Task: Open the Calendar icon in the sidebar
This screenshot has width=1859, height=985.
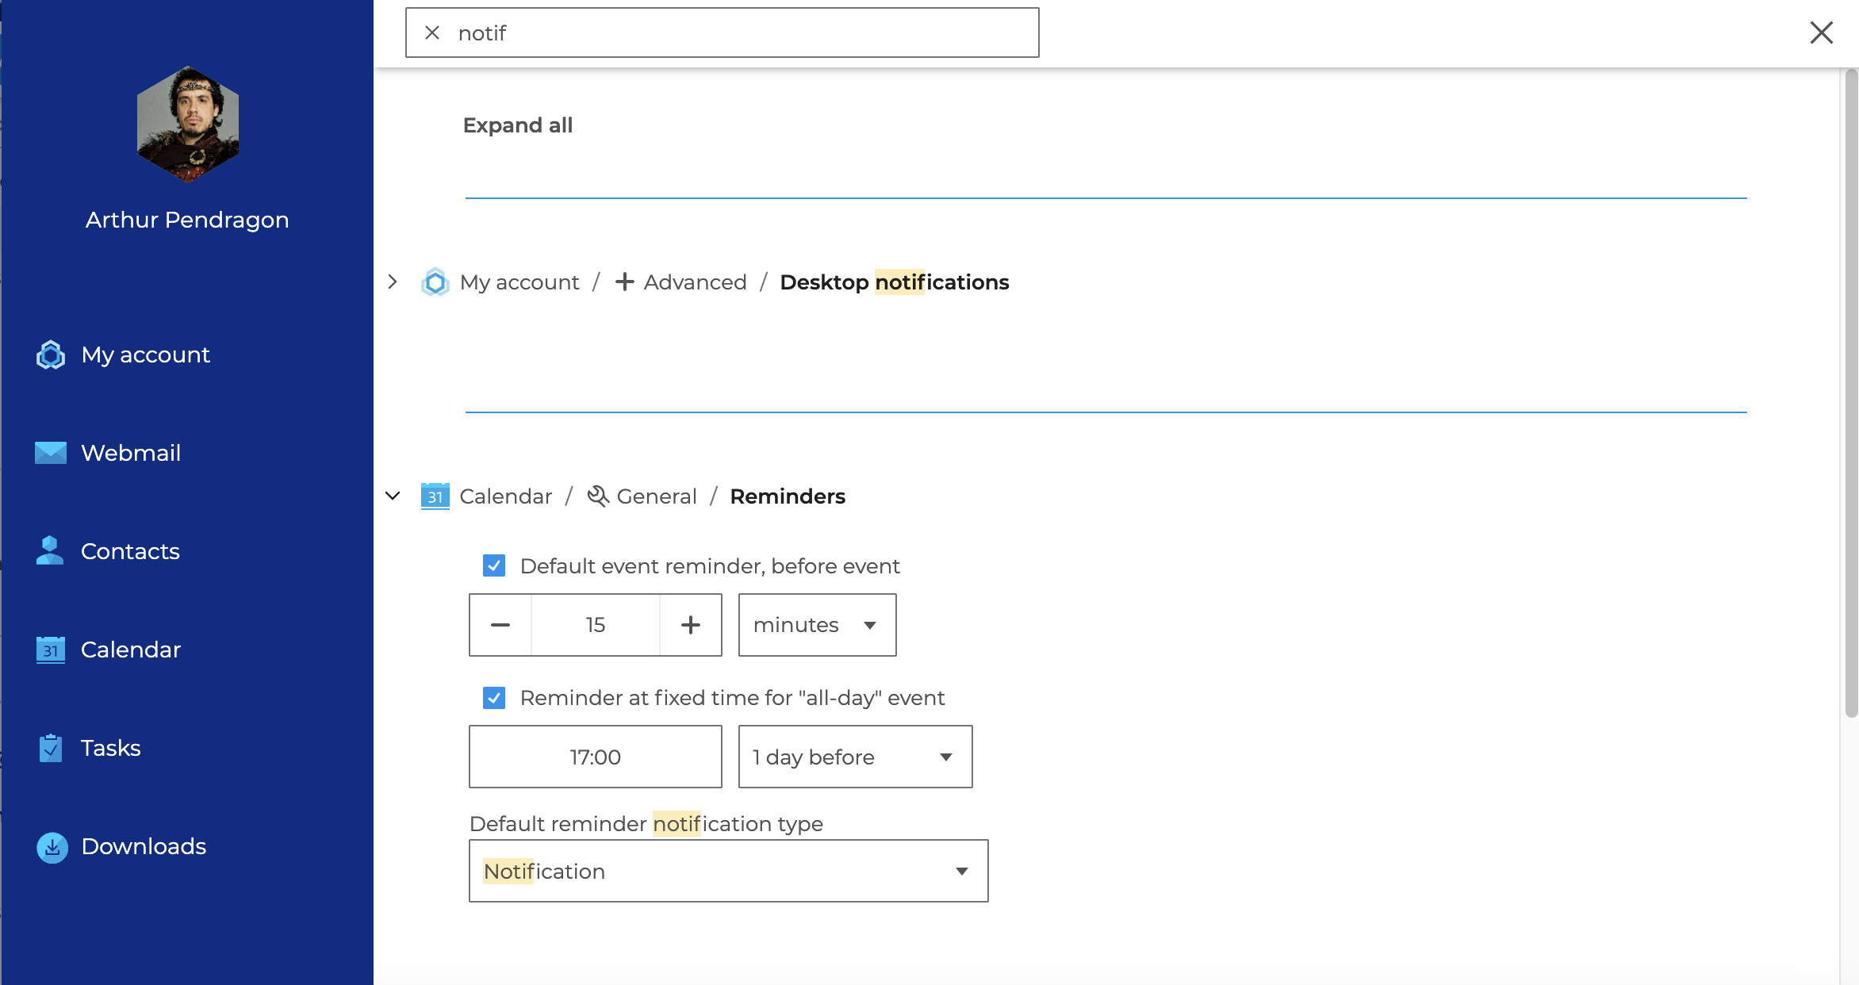Action: (x=51, y=650)
